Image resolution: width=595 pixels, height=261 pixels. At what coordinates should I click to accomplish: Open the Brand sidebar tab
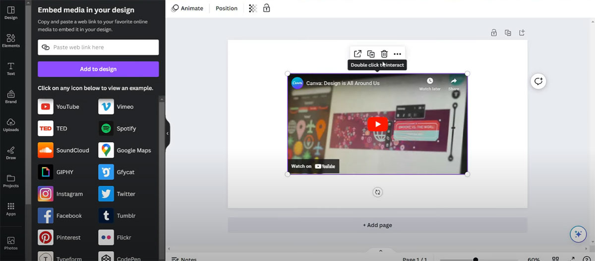tap(11, 97)
